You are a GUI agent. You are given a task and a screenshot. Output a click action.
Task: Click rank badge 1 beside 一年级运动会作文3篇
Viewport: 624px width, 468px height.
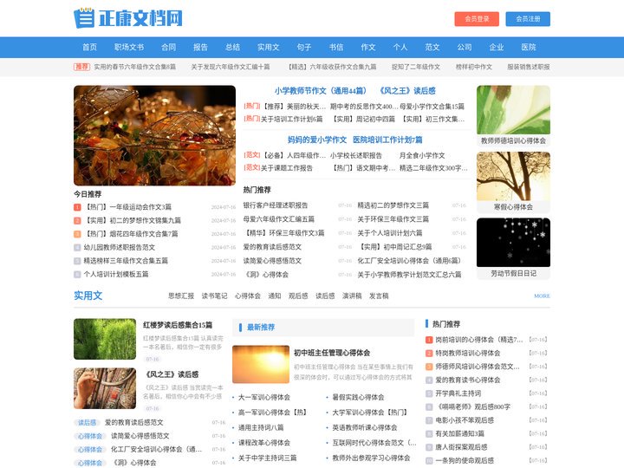(77, 207)
